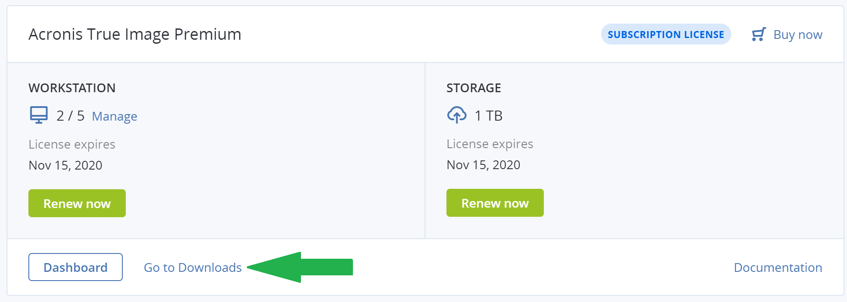Click the SUBSCRIPTION LICENSE badge

(x=666, y=34)
